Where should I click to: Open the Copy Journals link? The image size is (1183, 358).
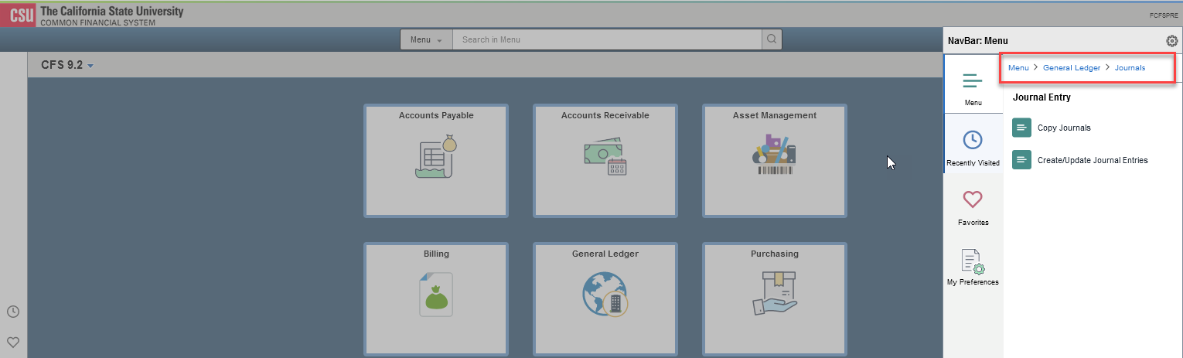pyautogui.click(x=1064, y=128)
